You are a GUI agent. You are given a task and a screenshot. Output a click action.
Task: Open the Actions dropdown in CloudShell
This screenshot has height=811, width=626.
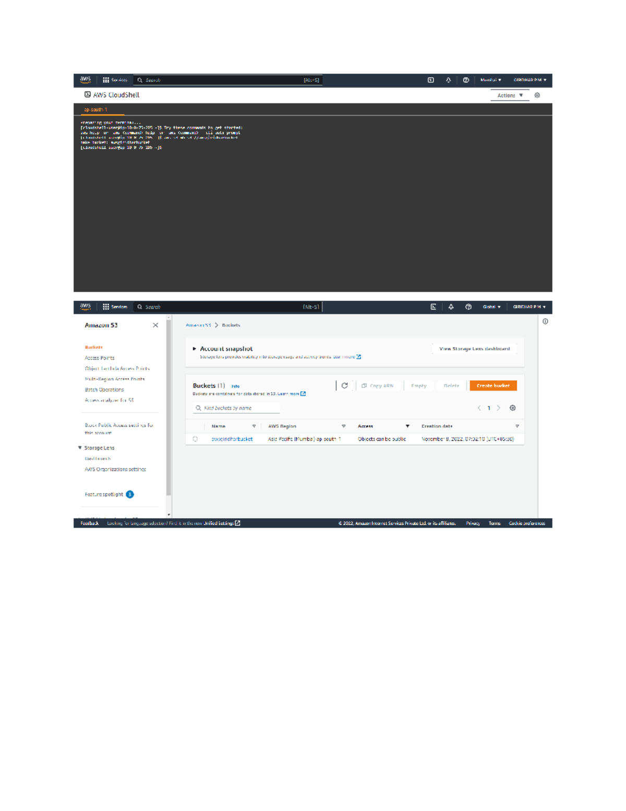[509, 95]
